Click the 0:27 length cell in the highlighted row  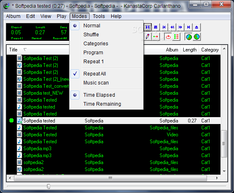click(x=192, y=120)
